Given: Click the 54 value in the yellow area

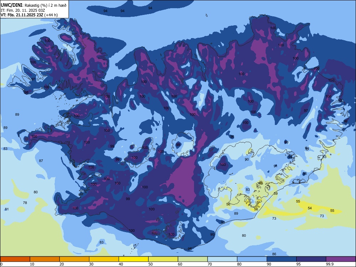Looking at the screenshot, I should pos(310,208).
